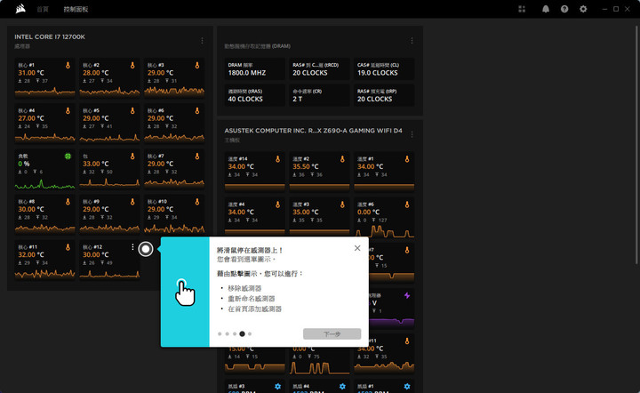Click thermometer icon on 核心 #6 tile
The width and height of the screenshot is (640, 393).
197,110
